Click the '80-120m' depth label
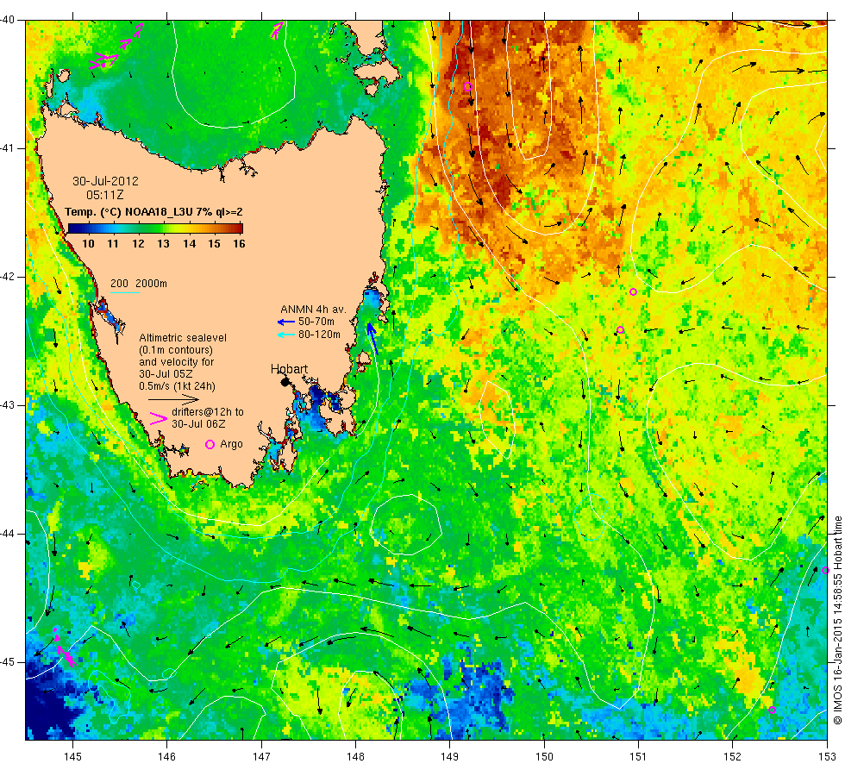The image size is (845, 776). (x=319, y=335)
